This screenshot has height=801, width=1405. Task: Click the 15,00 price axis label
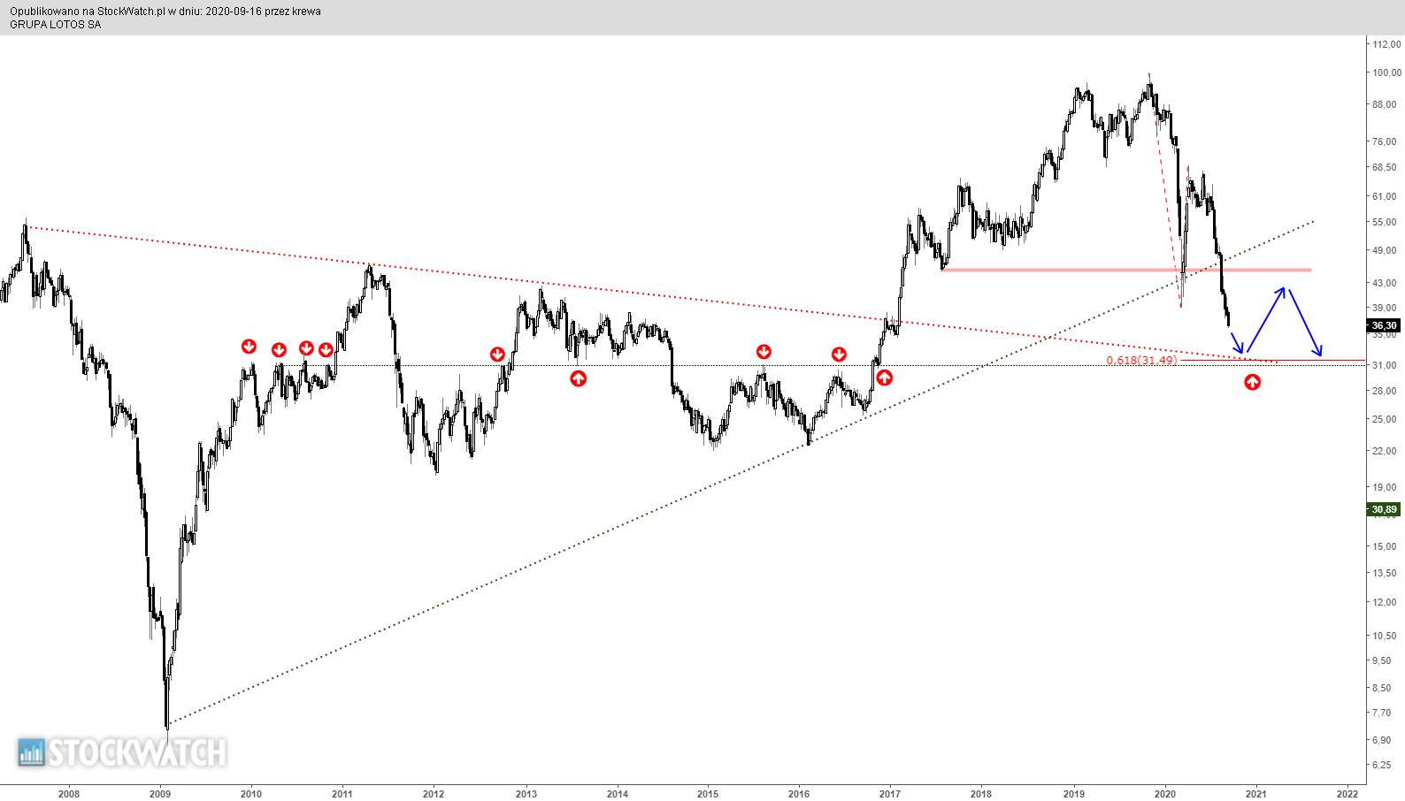(1384, 546)
